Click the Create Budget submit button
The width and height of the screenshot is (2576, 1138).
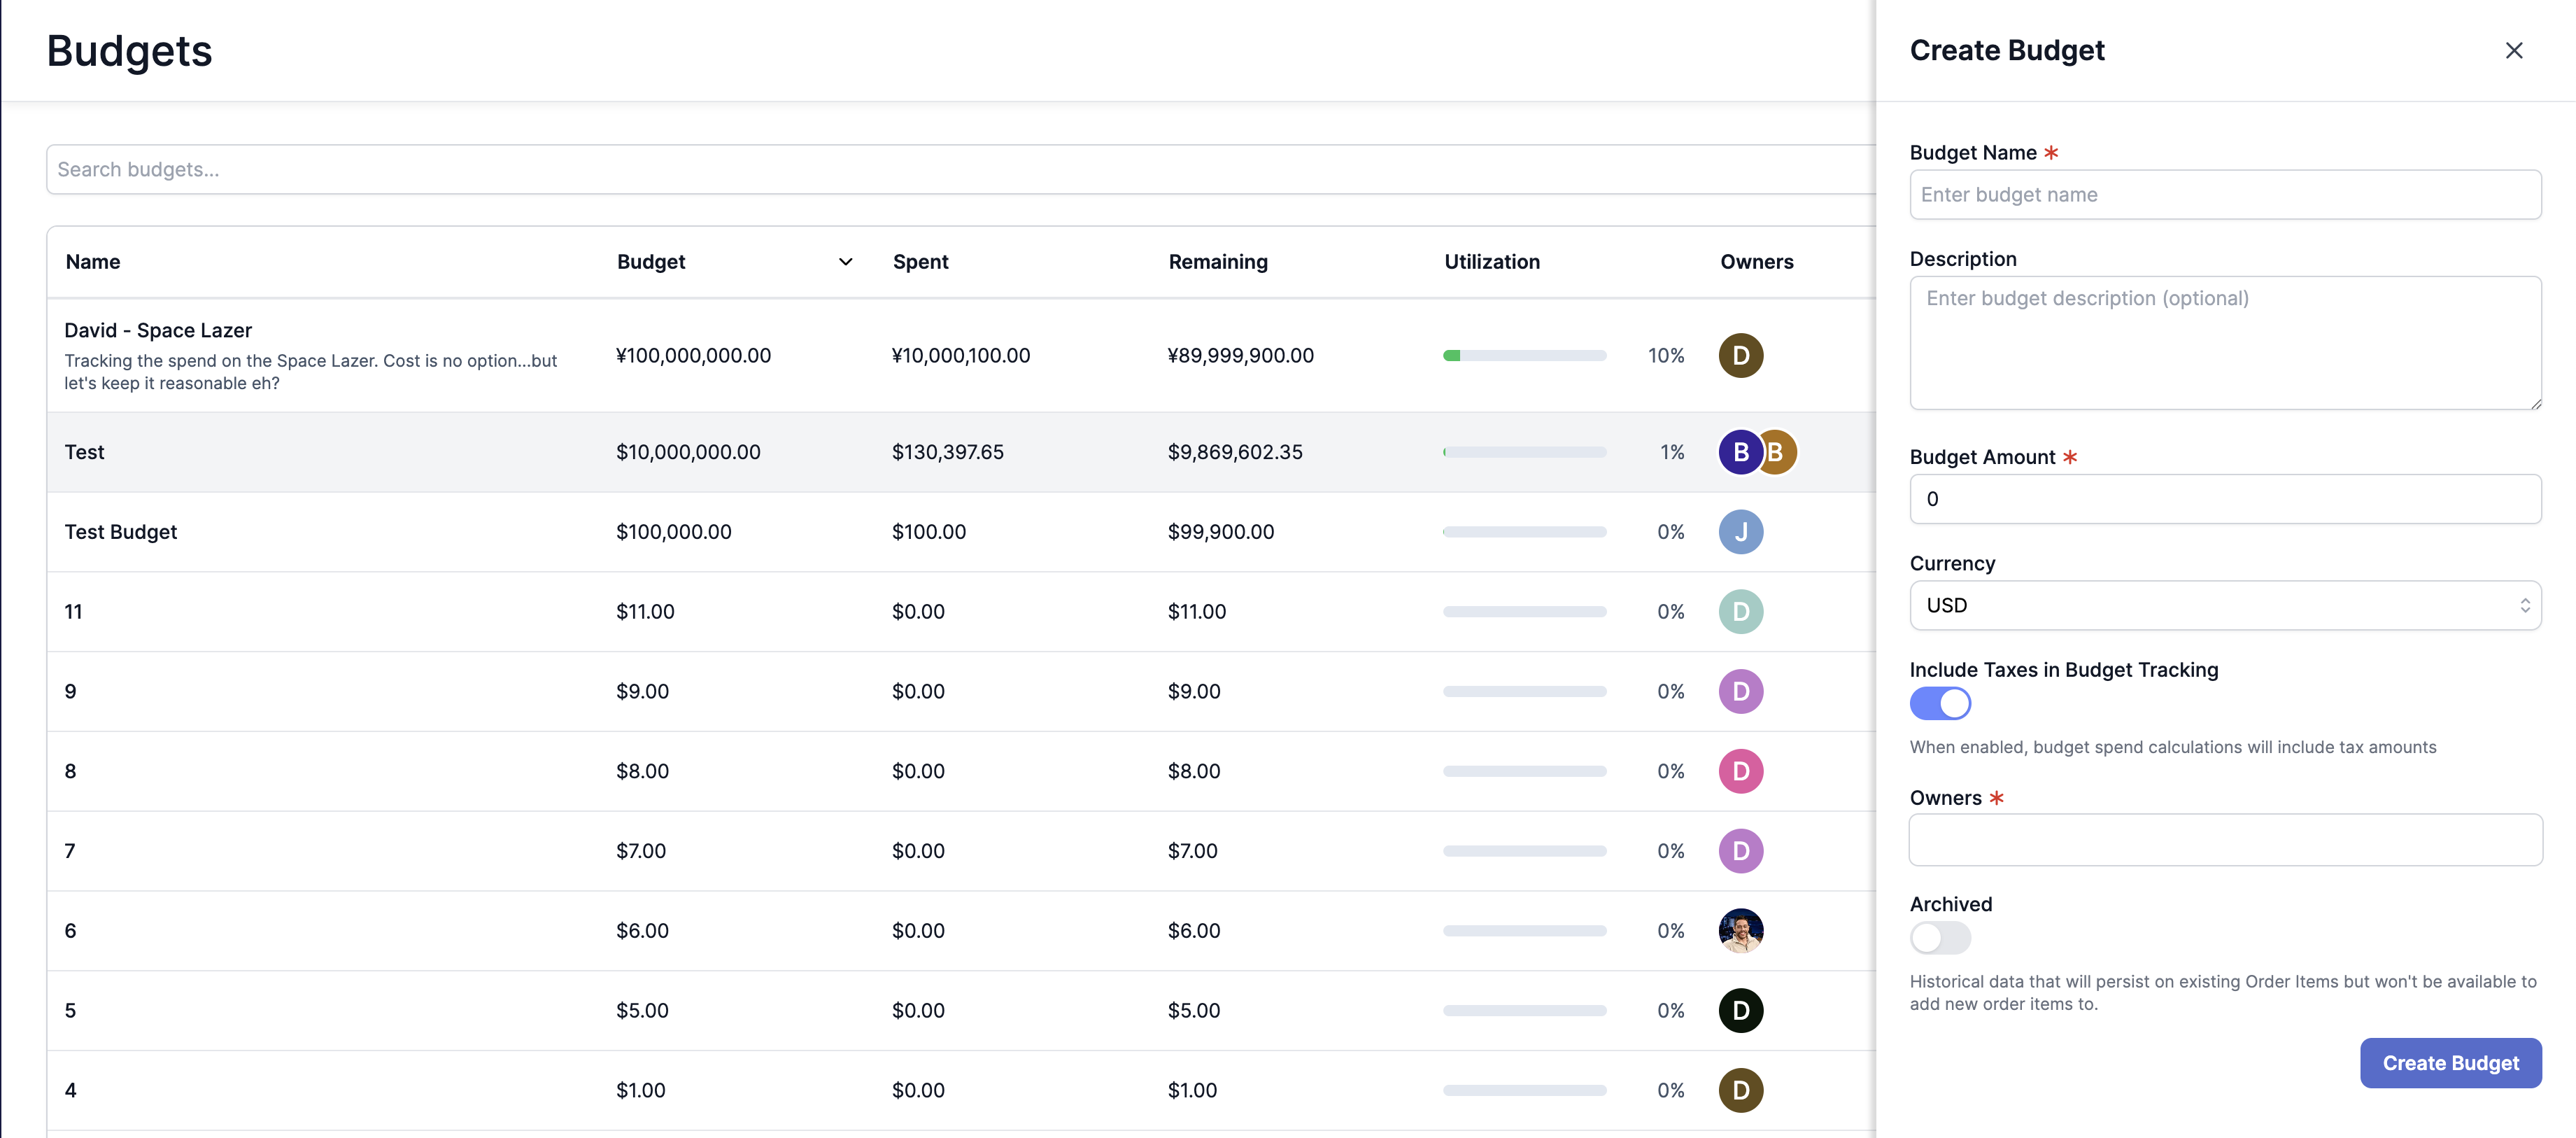[2450, 1063]
